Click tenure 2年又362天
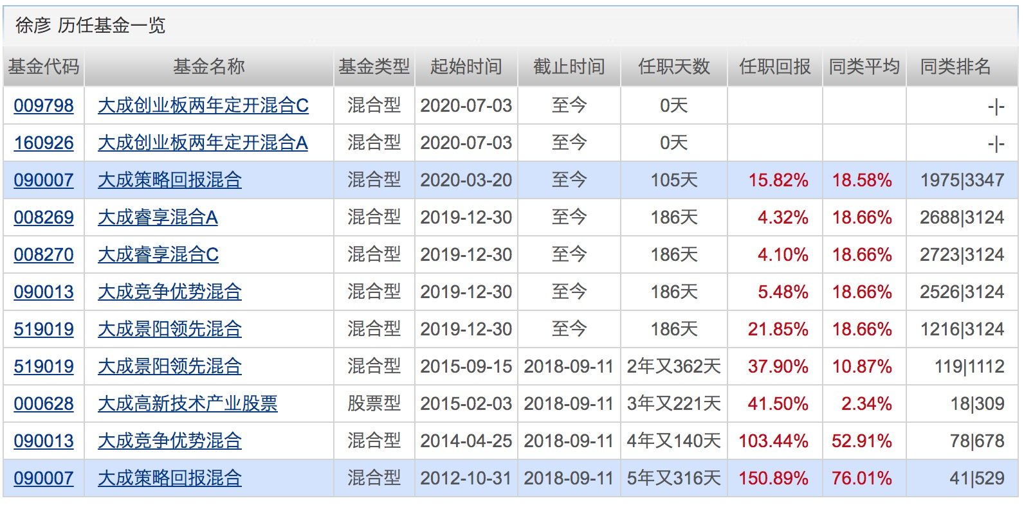 (x=674, y=366)
